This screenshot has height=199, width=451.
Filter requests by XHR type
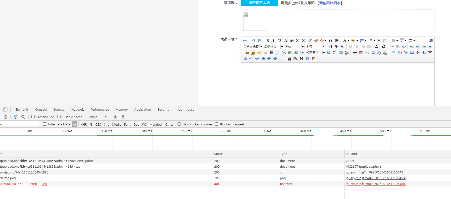click(84, 124)
